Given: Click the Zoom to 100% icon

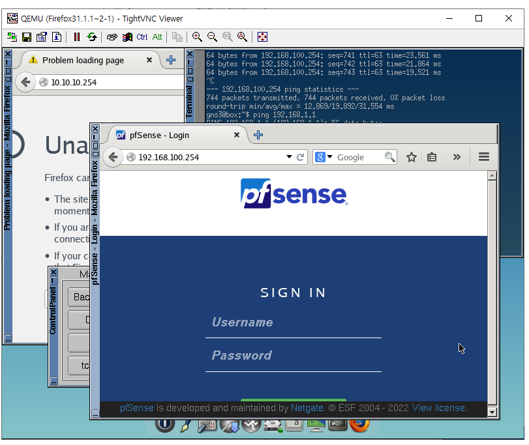Looking at the screenshot, I should pyautogui.click(x=228, y=37).
